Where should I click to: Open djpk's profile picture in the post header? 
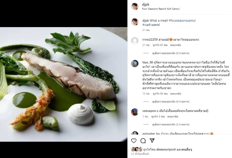tap(135, 6)
